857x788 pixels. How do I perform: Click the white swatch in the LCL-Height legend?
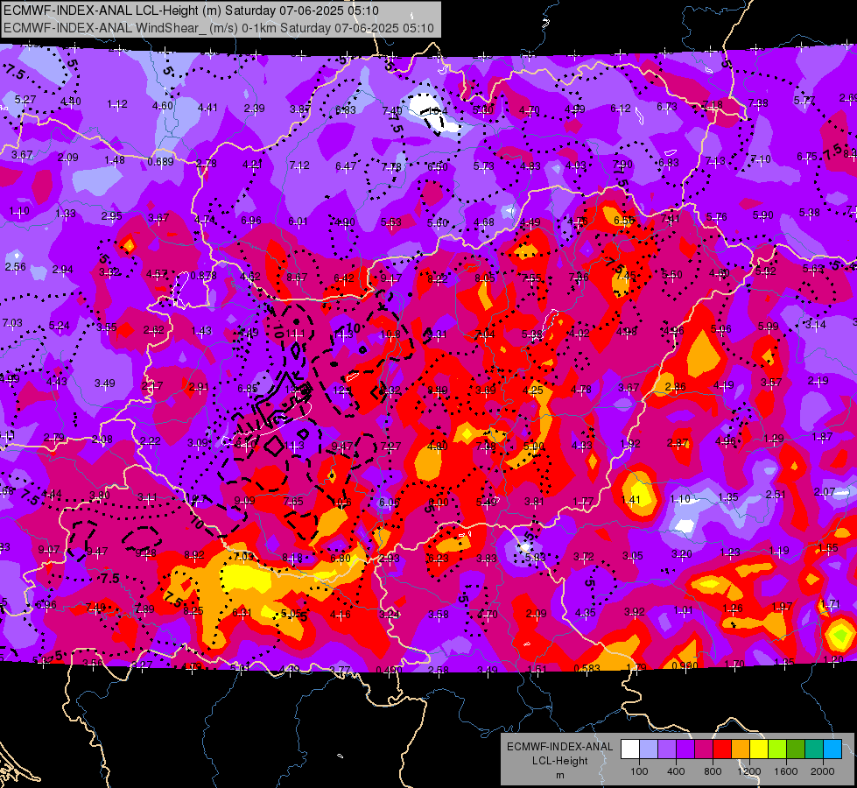click(630, 749)
